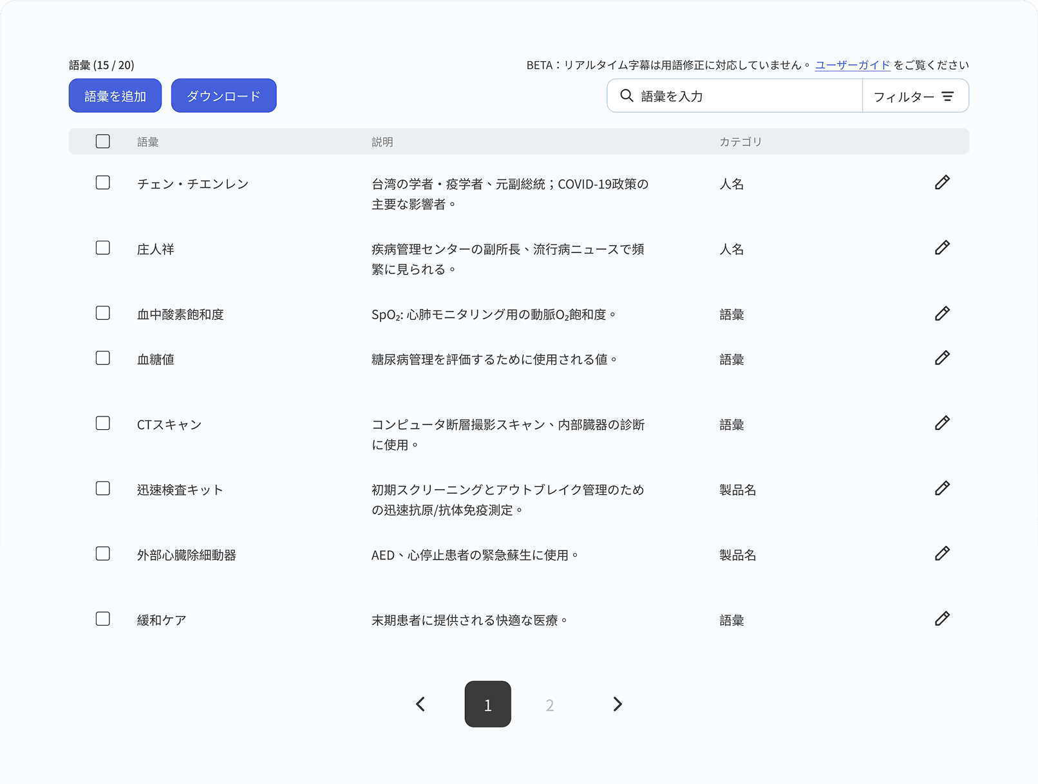Click the 語彙を入力 search field

[x=747, y=96]
